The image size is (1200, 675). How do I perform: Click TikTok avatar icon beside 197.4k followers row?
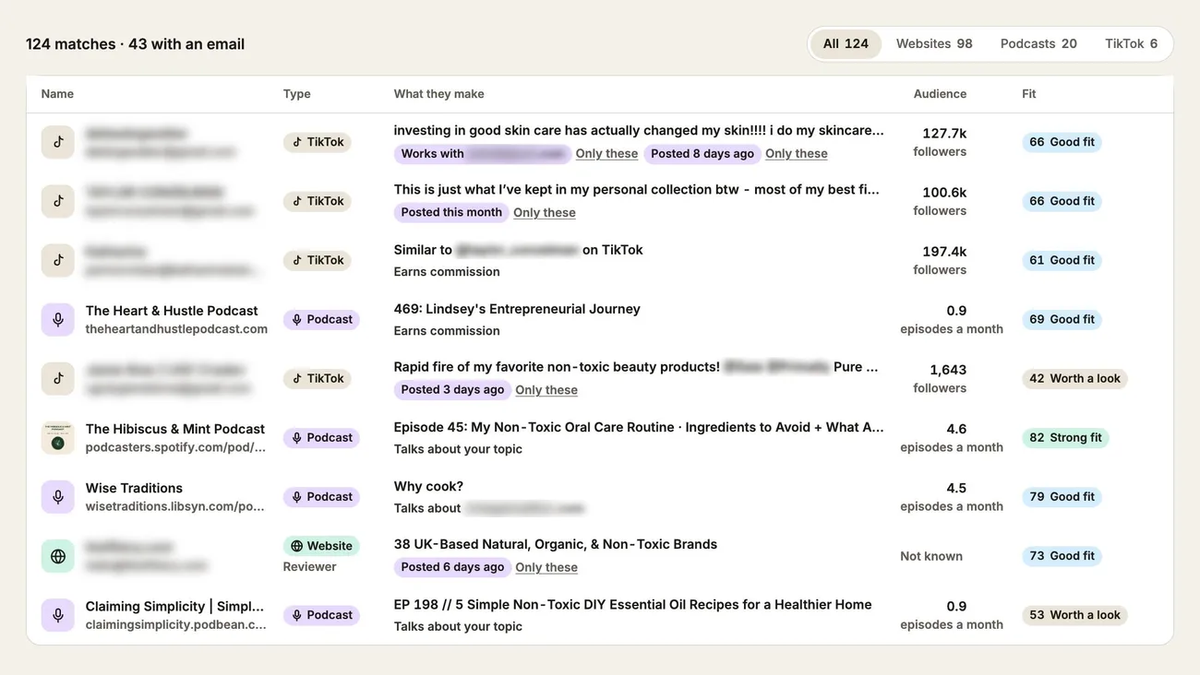[58, 260]
